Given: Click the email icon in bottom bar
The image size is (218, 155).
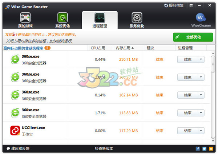Looking at the screenshot, I should point(210,149).
